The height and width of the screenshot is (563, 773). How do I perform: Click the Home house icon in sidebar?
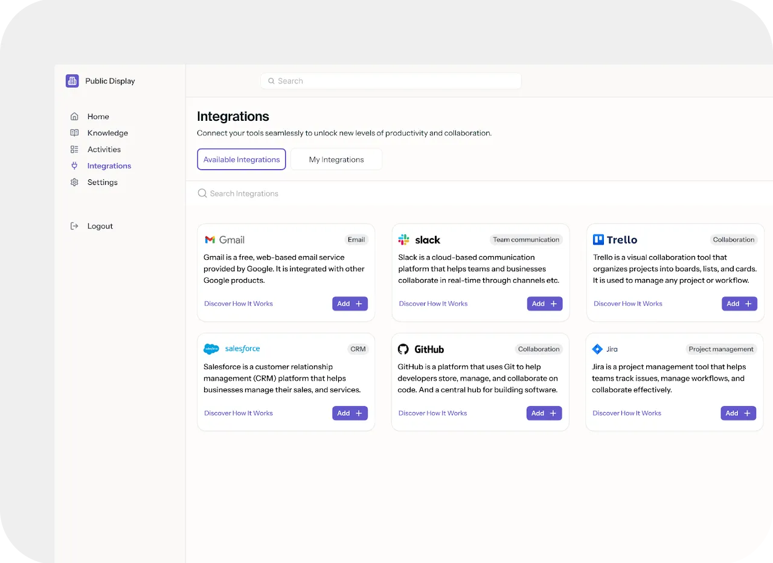[74, 117]
